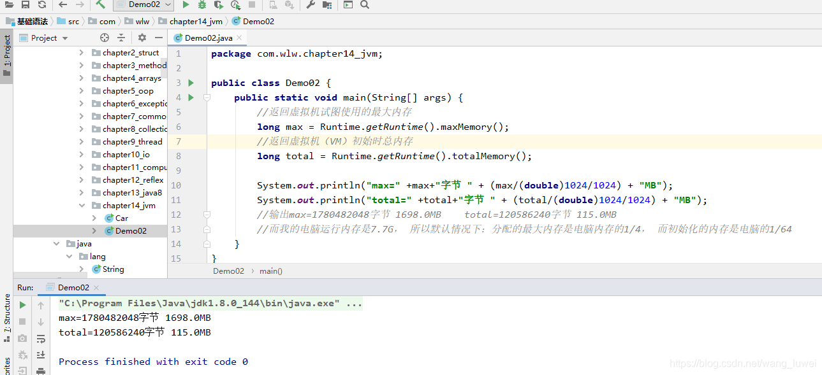Click console output 'max=1780482048字节 1698.0MB'
This screenshot has width=822, height=375.
[135, 318]
